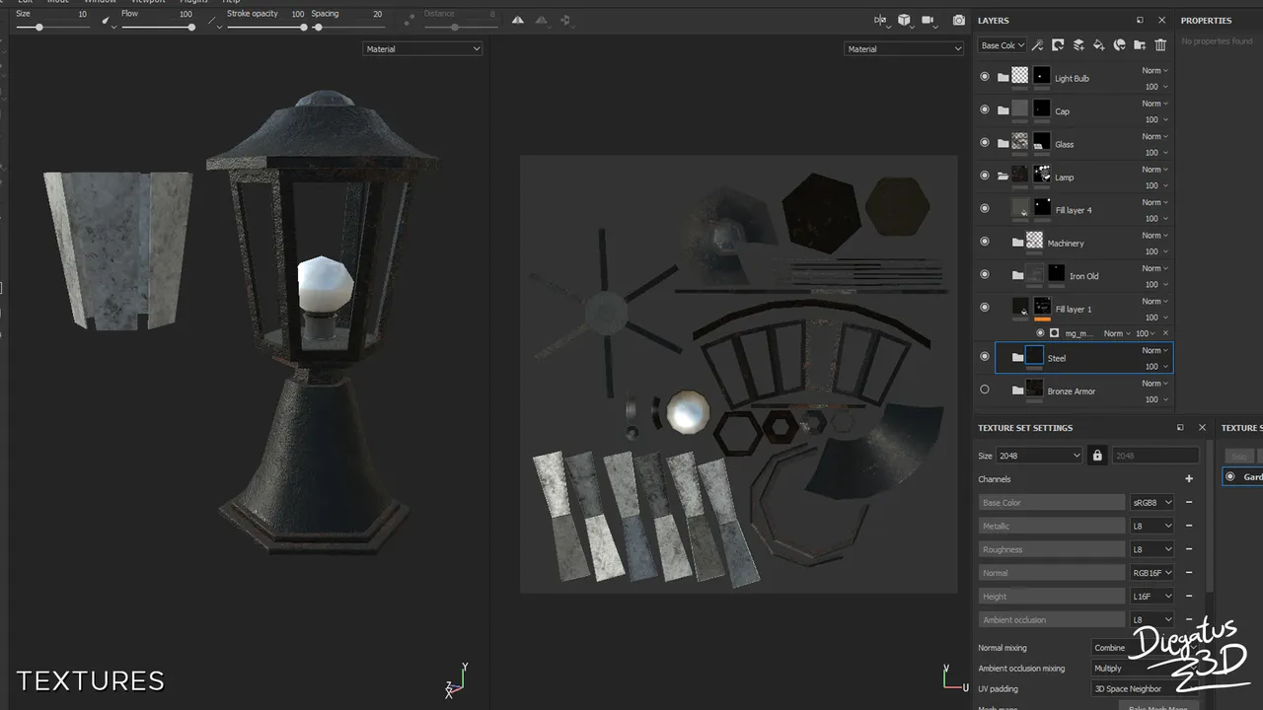The width and height of the screenshot is (1263, 710).
Task: Open the Base Col channel dropdown in Layers
Action: click(1002, 45)
